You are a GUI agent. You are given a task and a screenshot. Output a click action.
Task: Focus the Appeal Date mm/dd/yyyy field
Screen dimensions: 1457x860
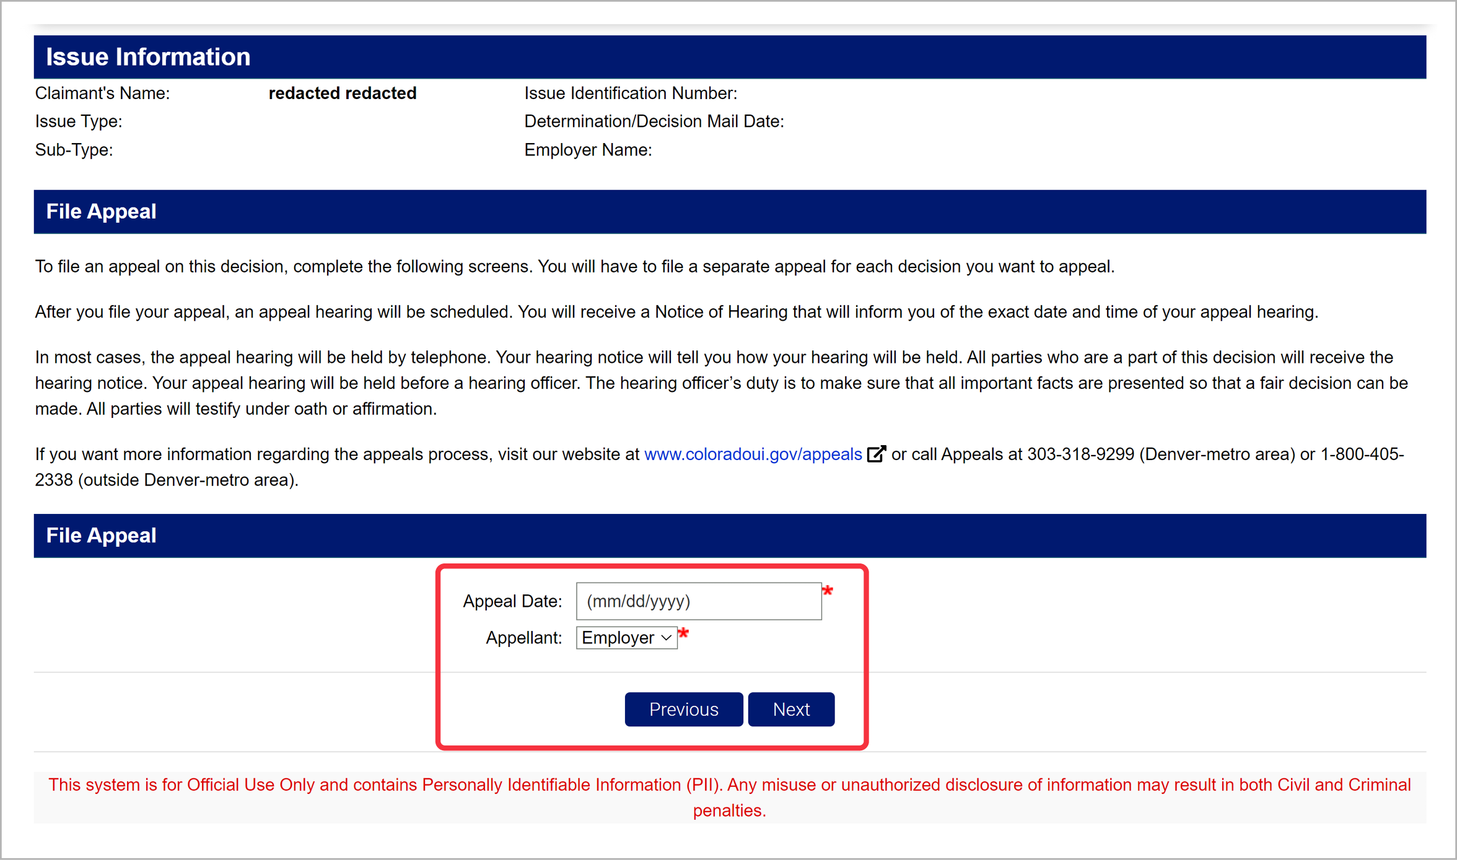click(x=698, y=601)
